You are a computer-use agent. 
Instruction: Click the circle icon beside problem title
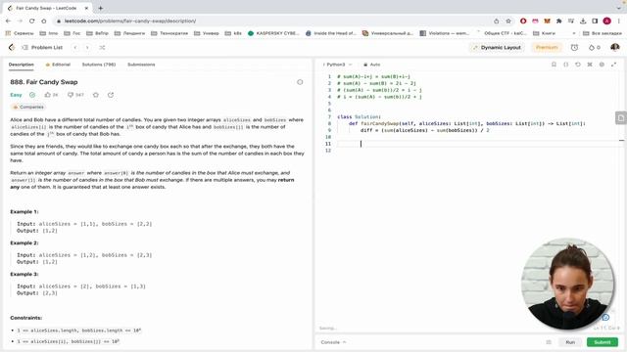[300, 82]
